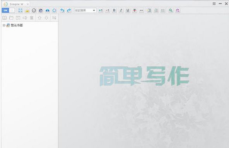
Task: Click the trash delete icon in sidebar
Action: coord(32,18)
